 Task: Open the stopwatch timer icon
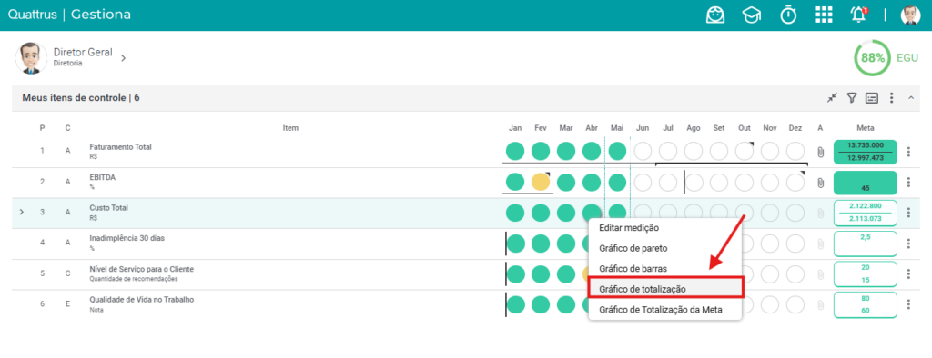point(788,15)
